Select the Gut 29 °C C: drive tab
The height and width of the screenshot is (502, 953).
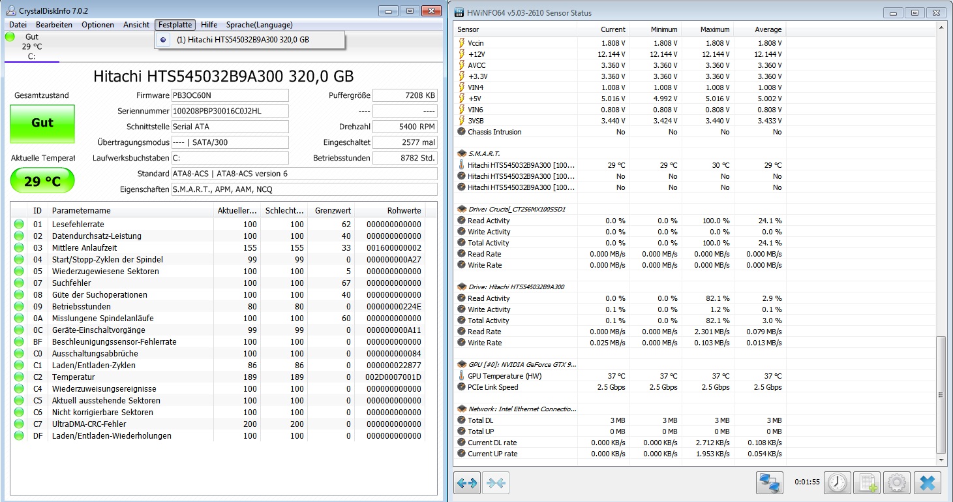tap(31, 46)
